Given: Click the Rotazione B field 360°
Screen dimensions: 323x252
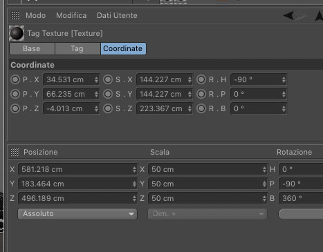Looking at the screenshot, I should coord(301,198).
